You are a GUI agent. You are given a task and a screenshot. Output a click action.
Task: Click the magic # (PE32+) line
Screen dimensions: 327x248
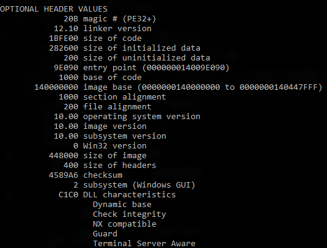[x=110, y=19]
